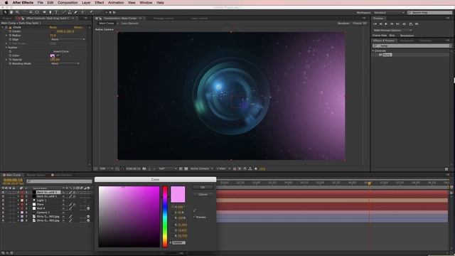The image size is (455, 256).
Task: Select the Pan Behind anchor tool
Action: point(37,12)
